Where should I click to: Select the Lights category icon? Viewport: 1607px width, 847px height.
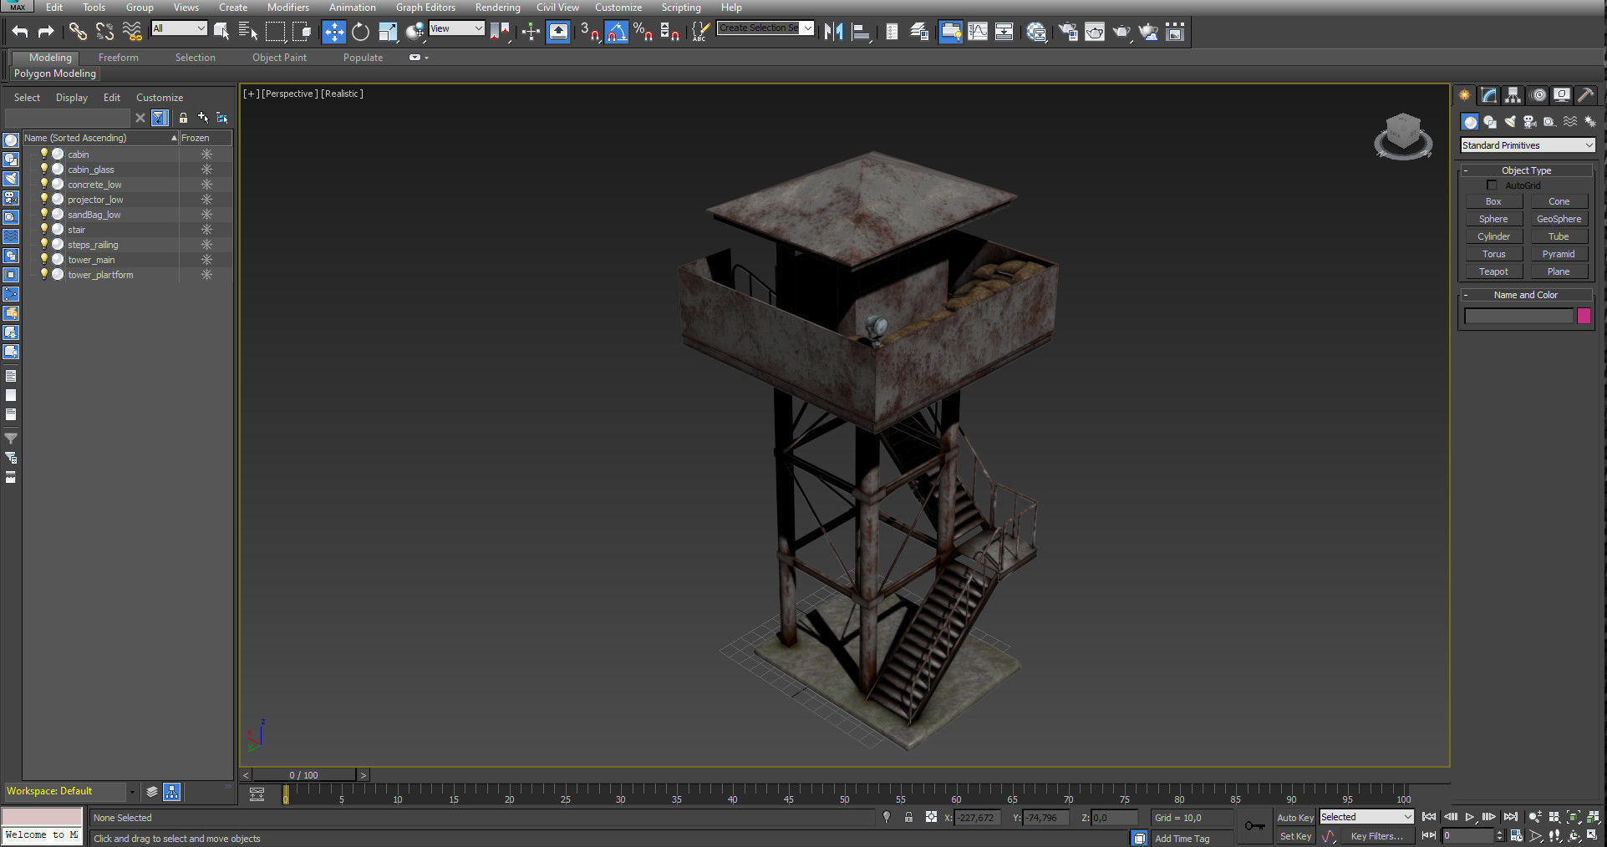[1510, 122]
